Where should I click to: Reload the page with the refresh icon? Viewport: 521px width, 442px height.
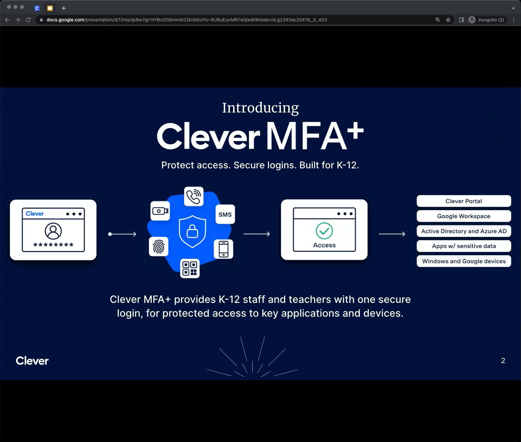point(28,20)
